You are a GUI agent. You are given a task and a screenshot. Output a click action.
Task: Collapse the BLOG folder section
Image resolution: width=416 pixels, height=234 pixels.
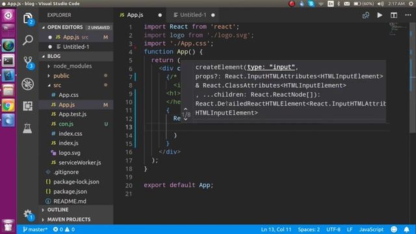(76, 57)
